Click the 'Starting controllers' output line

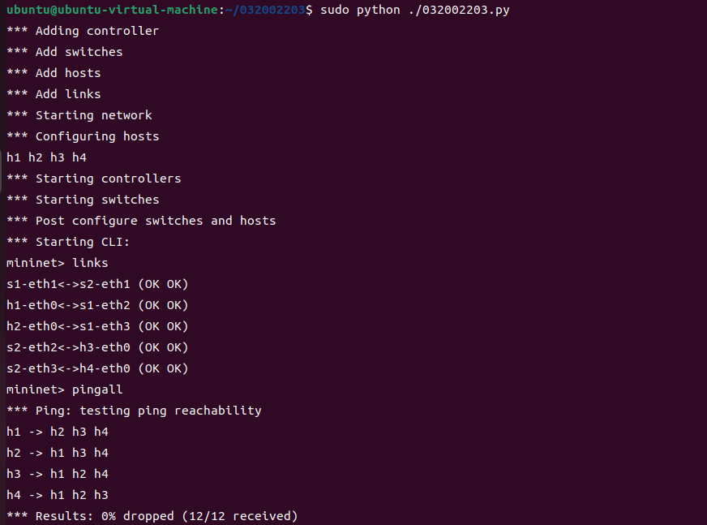94,179
